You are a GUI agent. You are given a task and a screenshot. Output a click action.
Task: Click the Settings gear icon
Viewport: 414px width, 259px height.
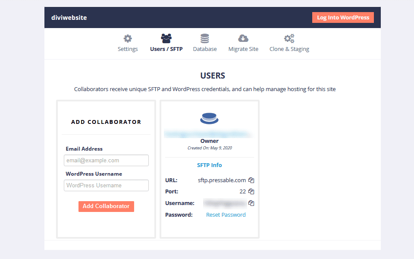[x=127, y=38]
